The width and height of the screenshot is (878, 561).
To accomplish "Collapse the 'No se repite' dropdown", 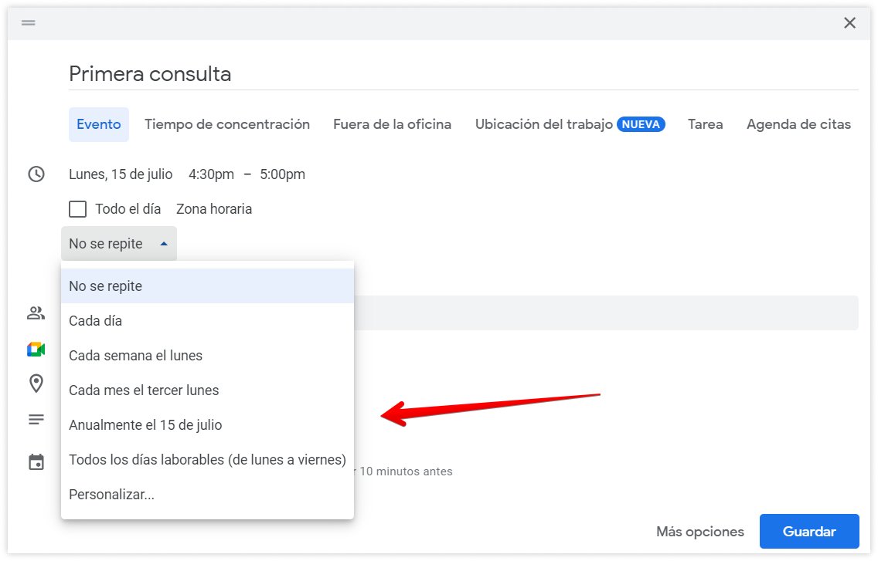I will coord(119,244).
